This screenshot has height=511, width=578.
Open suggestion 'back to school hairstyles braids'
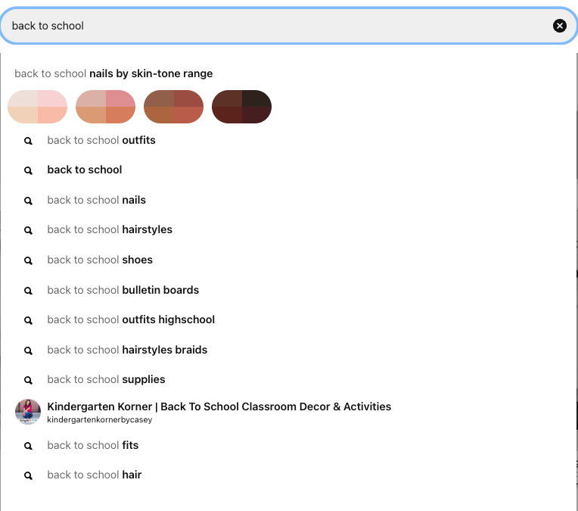click(127, 350)
